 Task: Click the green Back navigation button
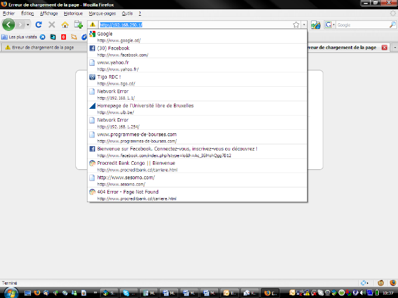coord(8,25)
